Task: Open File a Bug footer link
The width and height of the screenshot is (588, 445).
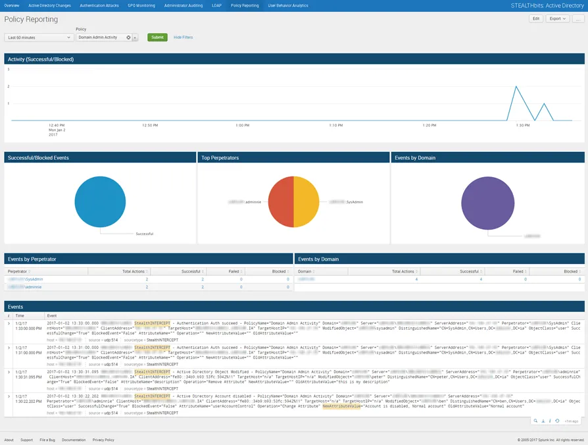Action: coord(47,440)
